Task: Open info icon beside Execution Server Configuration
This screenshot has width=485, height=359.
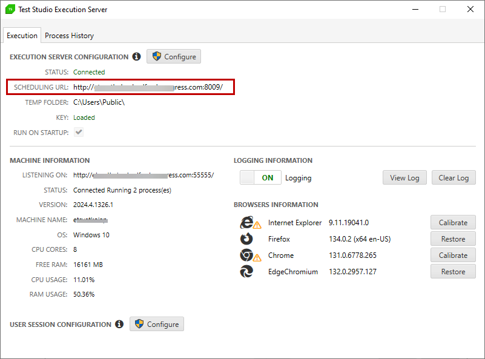Action: point(136,56)
